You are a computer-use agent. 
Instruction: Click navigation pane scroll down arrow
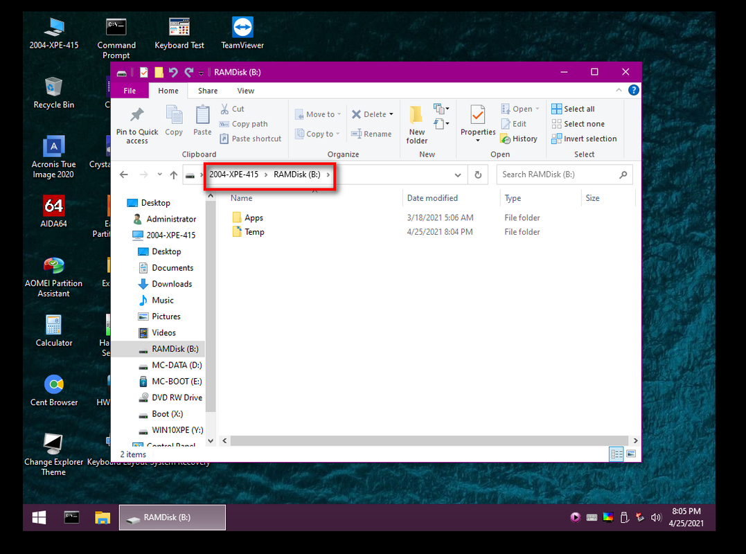tap(211, 441)
